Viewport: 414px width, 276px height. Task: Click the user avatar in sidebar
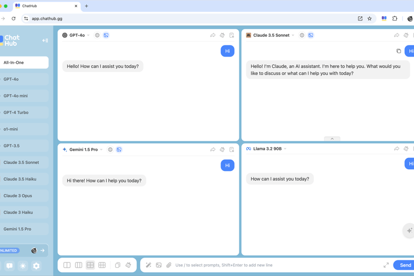[34, 250]
